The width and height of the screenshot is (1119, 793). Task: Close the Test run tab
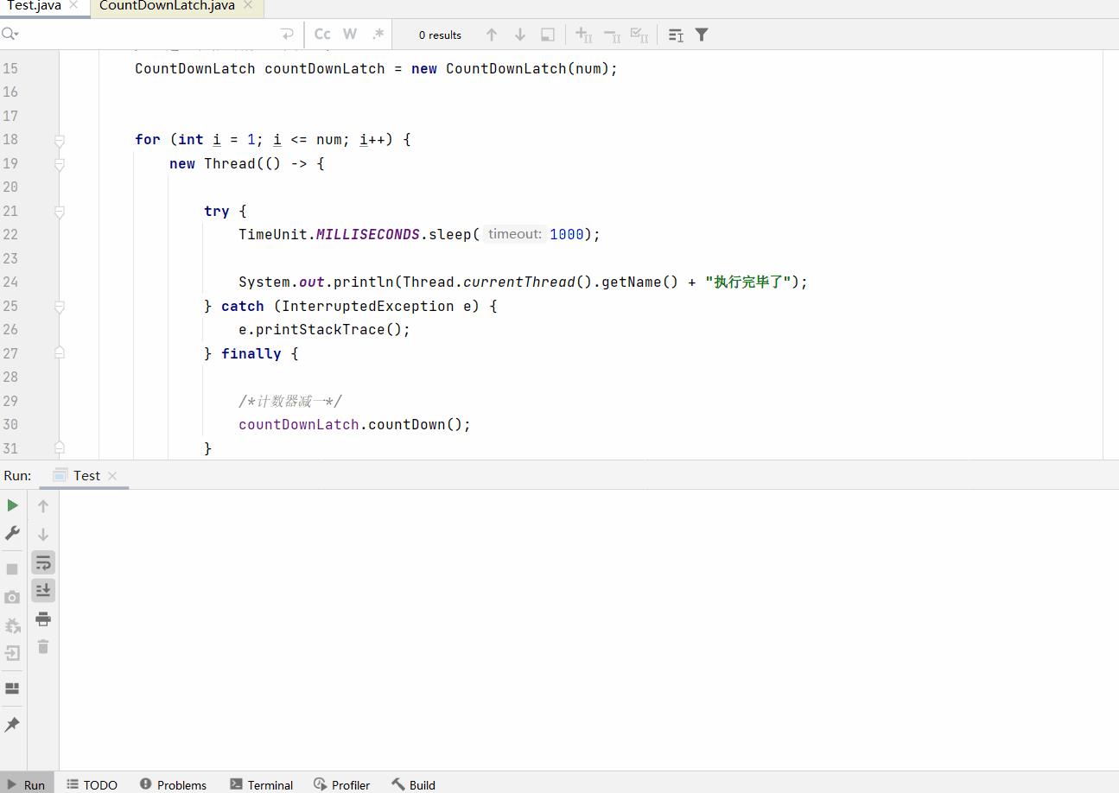click(112, 476)
